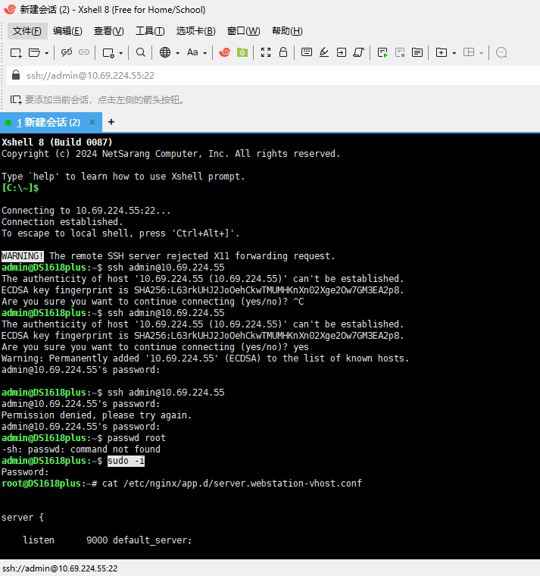Click the lock screen padlock icon
Screen dimensions: 540x576
[283, 52]
